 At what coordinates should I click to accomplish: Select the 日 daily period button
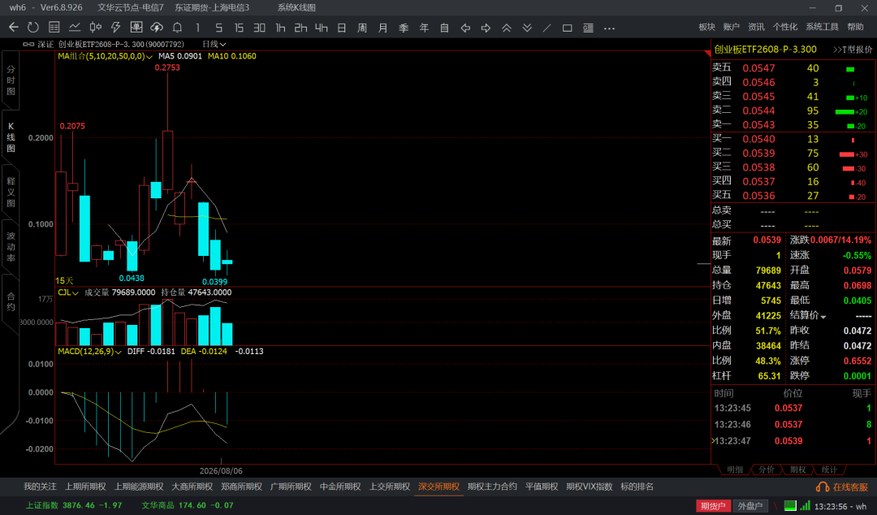pos(342,28)
